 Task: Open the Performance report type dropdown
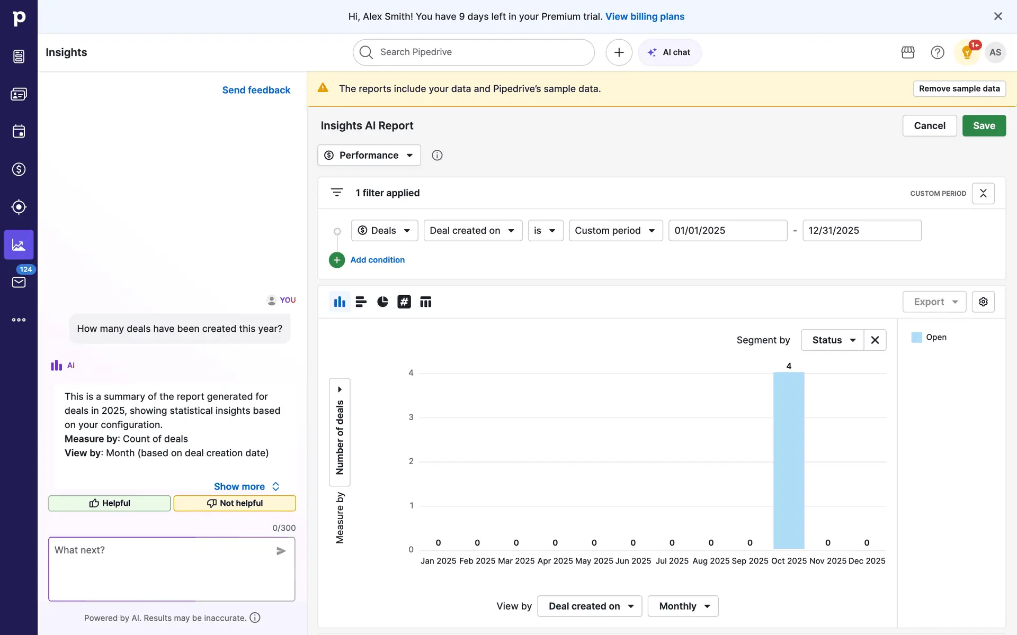(x=369, y=155)
